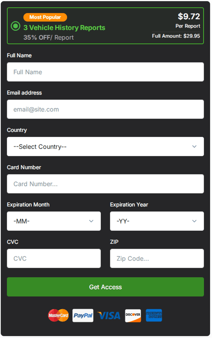Click the VISA card logo

click(109, 316)
